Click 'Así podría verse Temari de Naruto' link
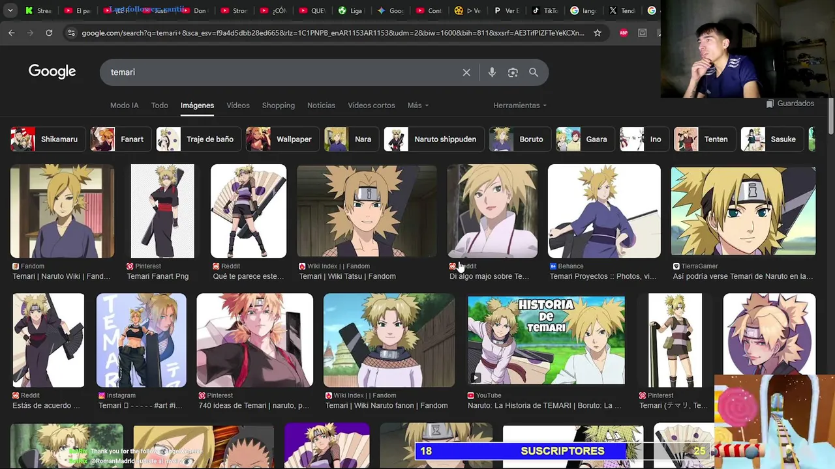 [x=743, y=276]
